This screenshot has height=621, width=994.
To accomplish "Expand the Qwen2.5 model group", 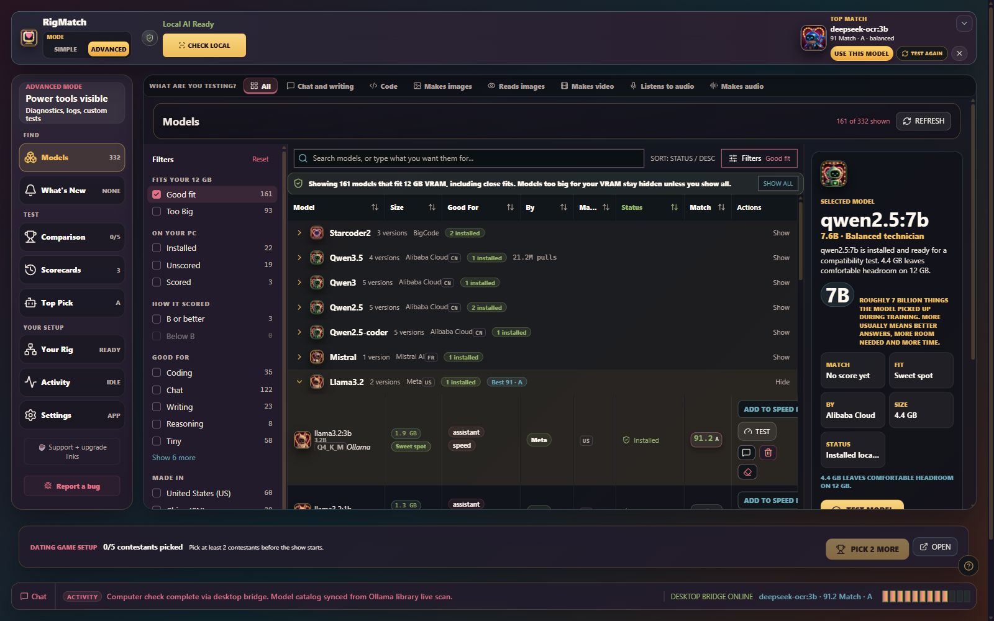I will 299,307.
